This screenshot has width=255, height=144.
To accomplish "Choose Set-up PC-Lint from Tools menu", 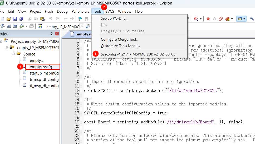I will 114,18.
